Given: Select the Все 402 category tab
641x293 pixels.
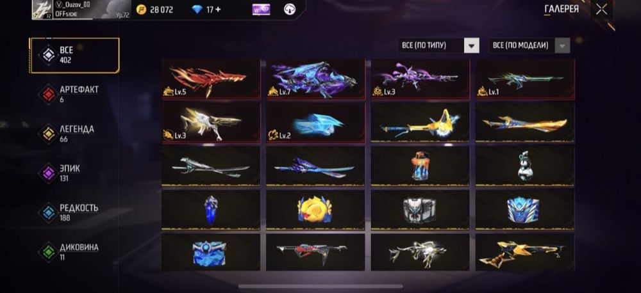Looking at the screenshot, I should coord(74,55).
